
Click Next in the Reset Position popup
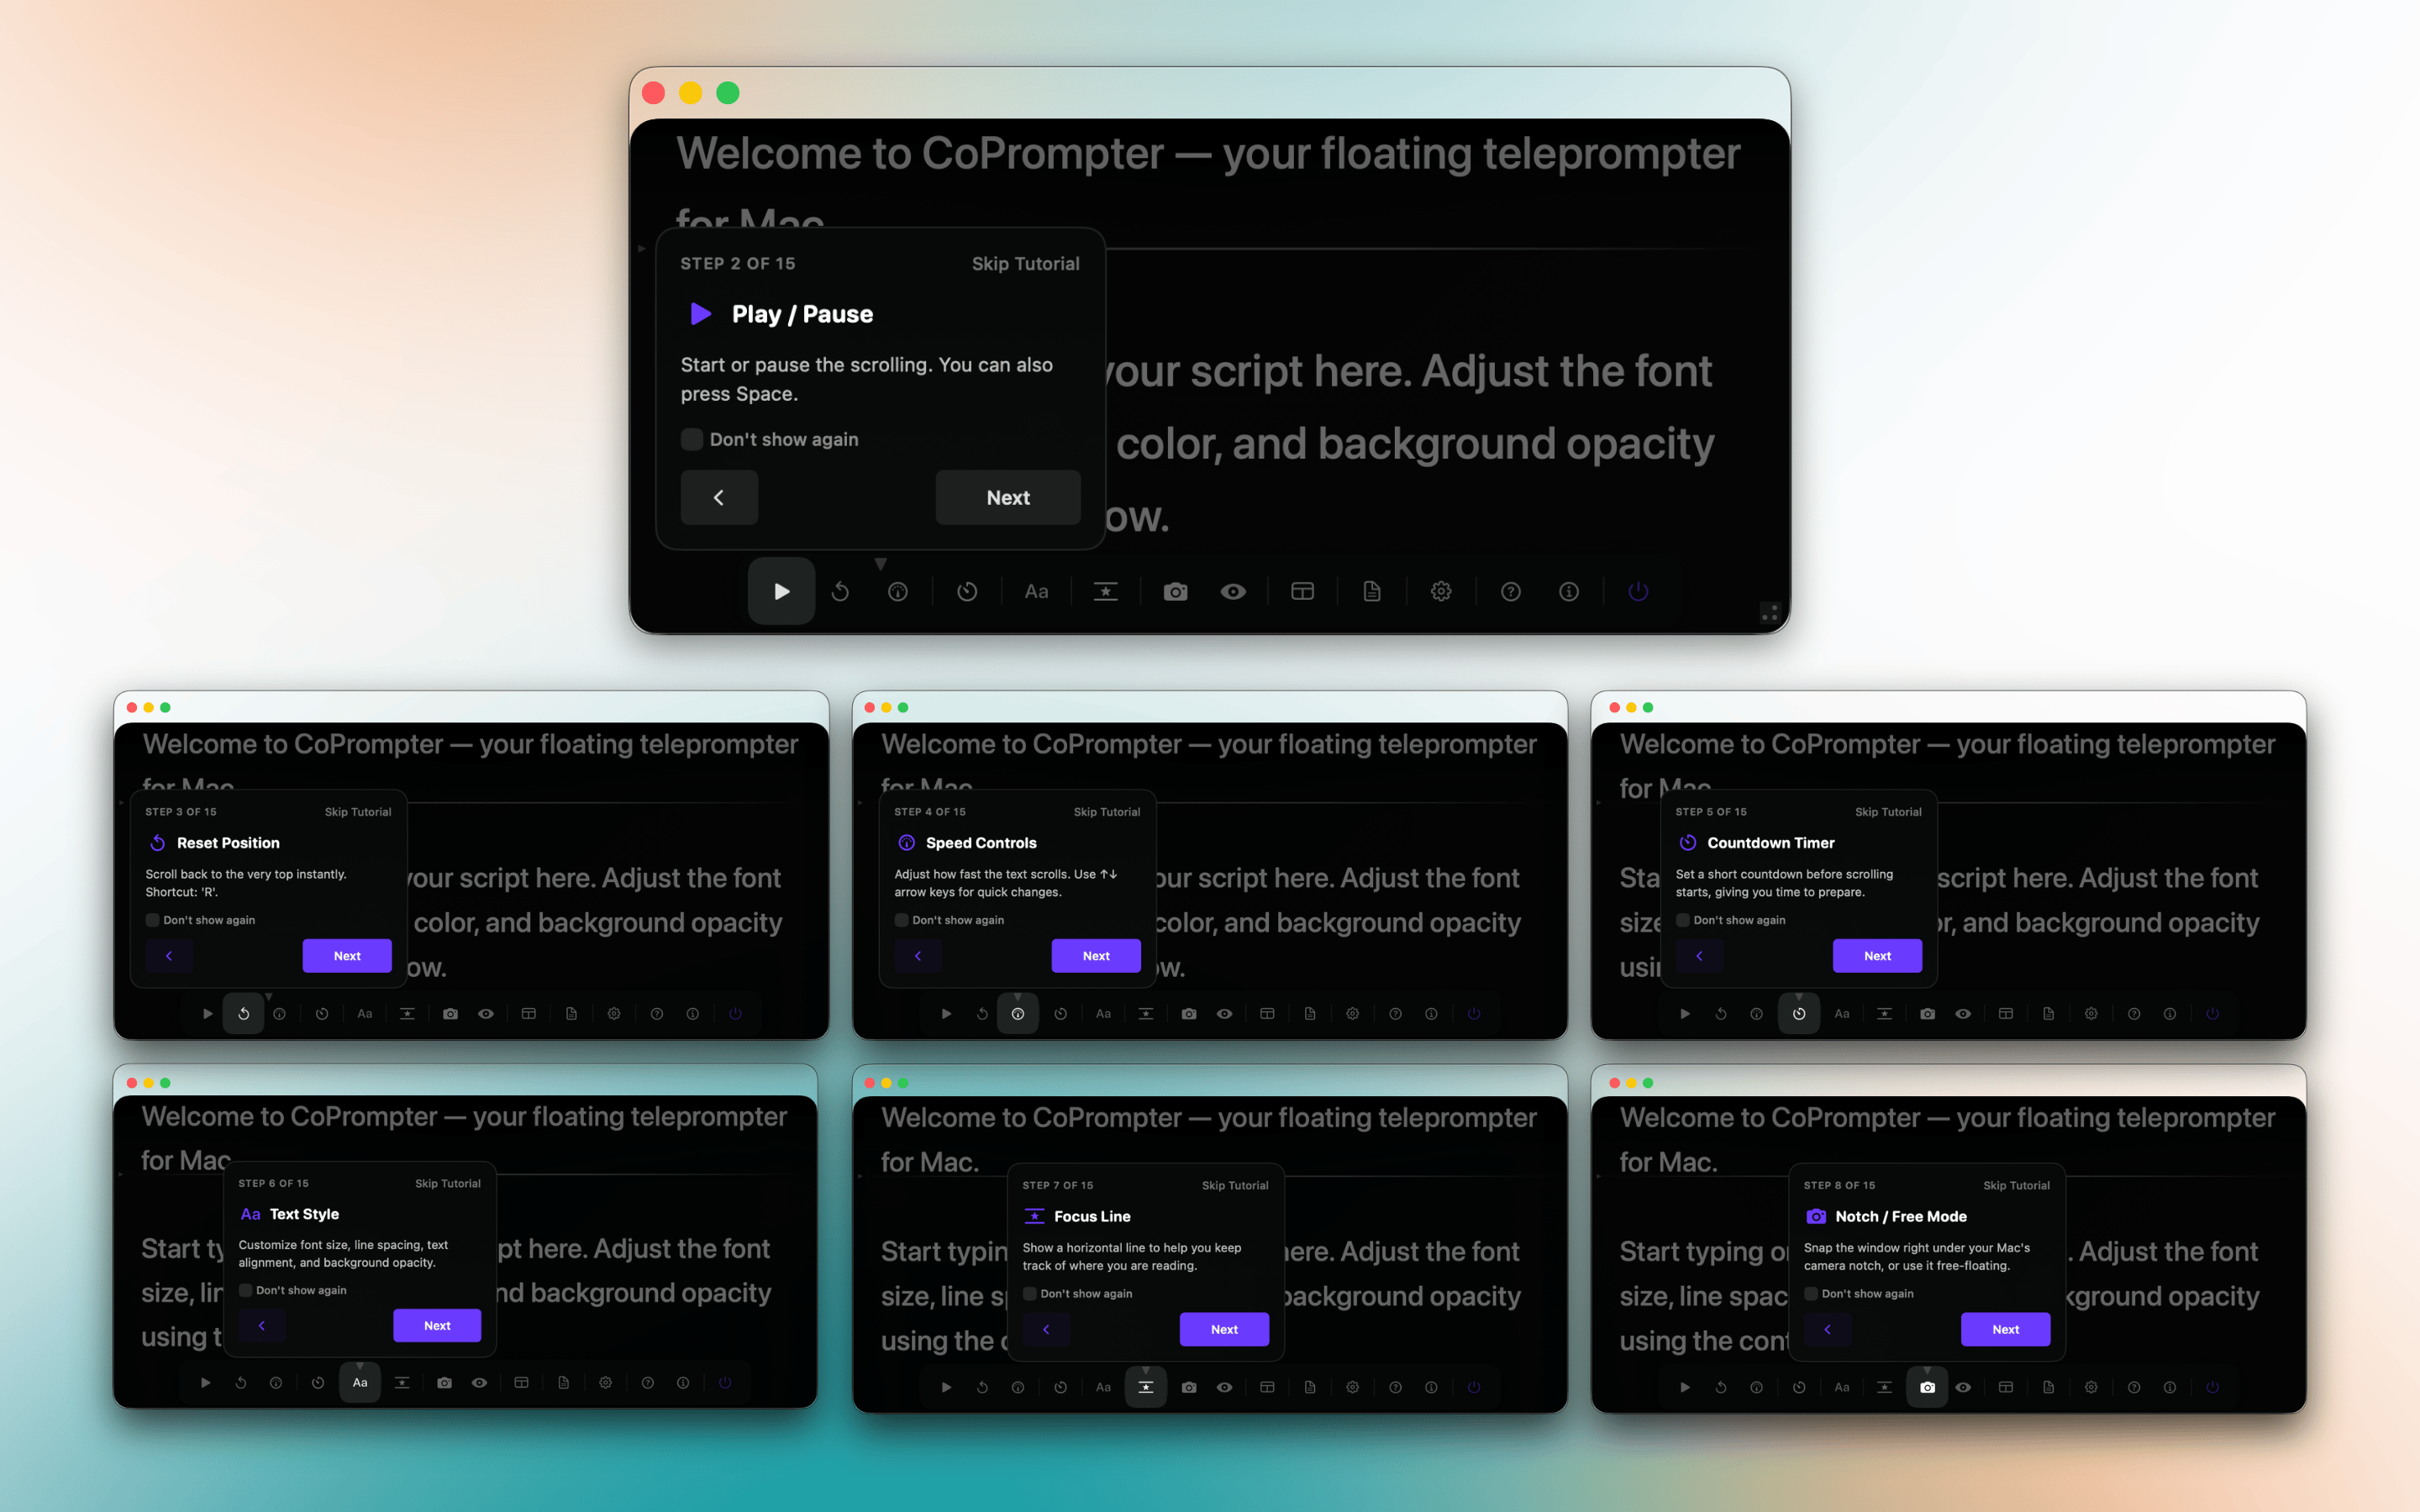[x=347, y=956]
